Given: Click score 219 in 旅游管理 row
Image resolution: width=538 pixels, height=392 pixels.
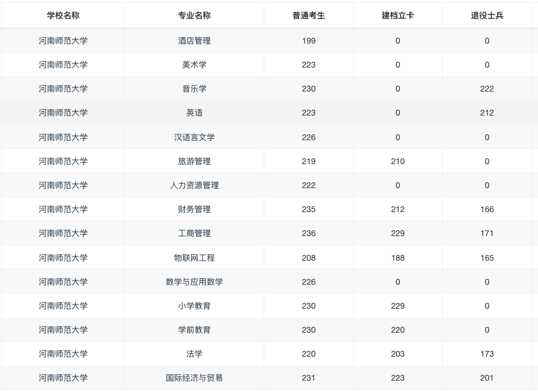Looking at the screenshot, I should 308,162.
